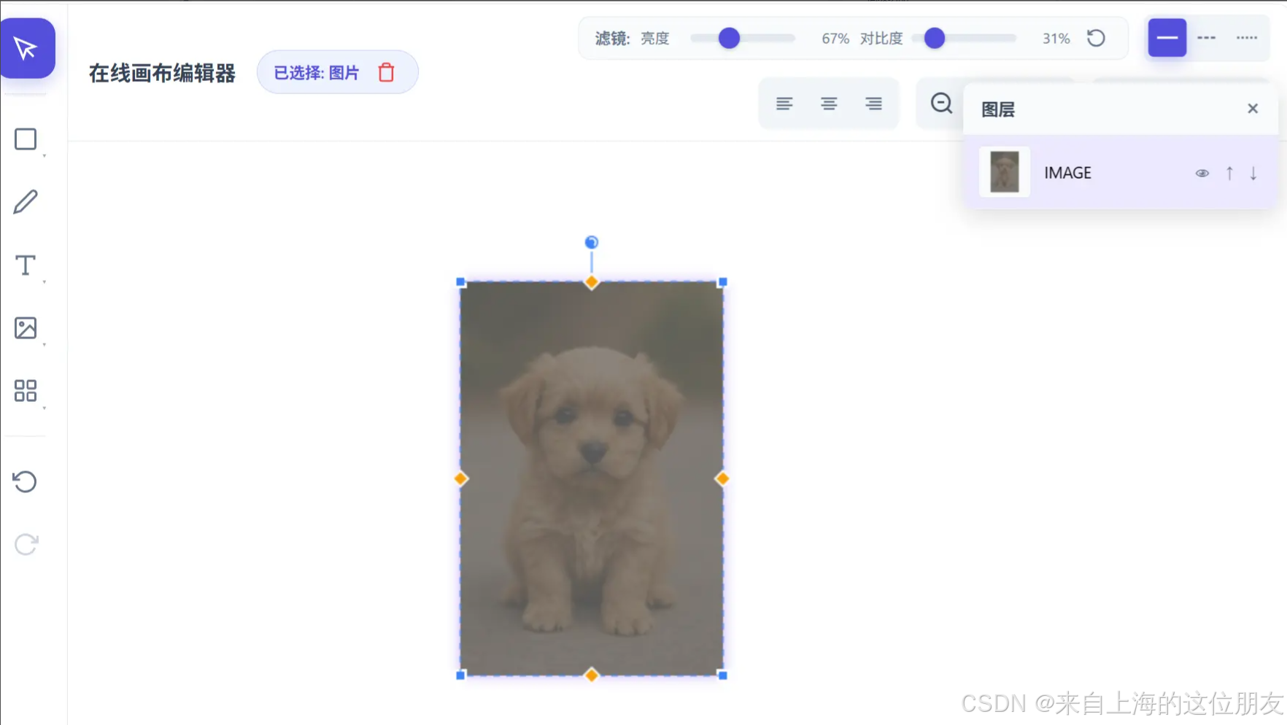Click the Undo icon
This screenshot has width=1287, height=725.
(26, 481)
